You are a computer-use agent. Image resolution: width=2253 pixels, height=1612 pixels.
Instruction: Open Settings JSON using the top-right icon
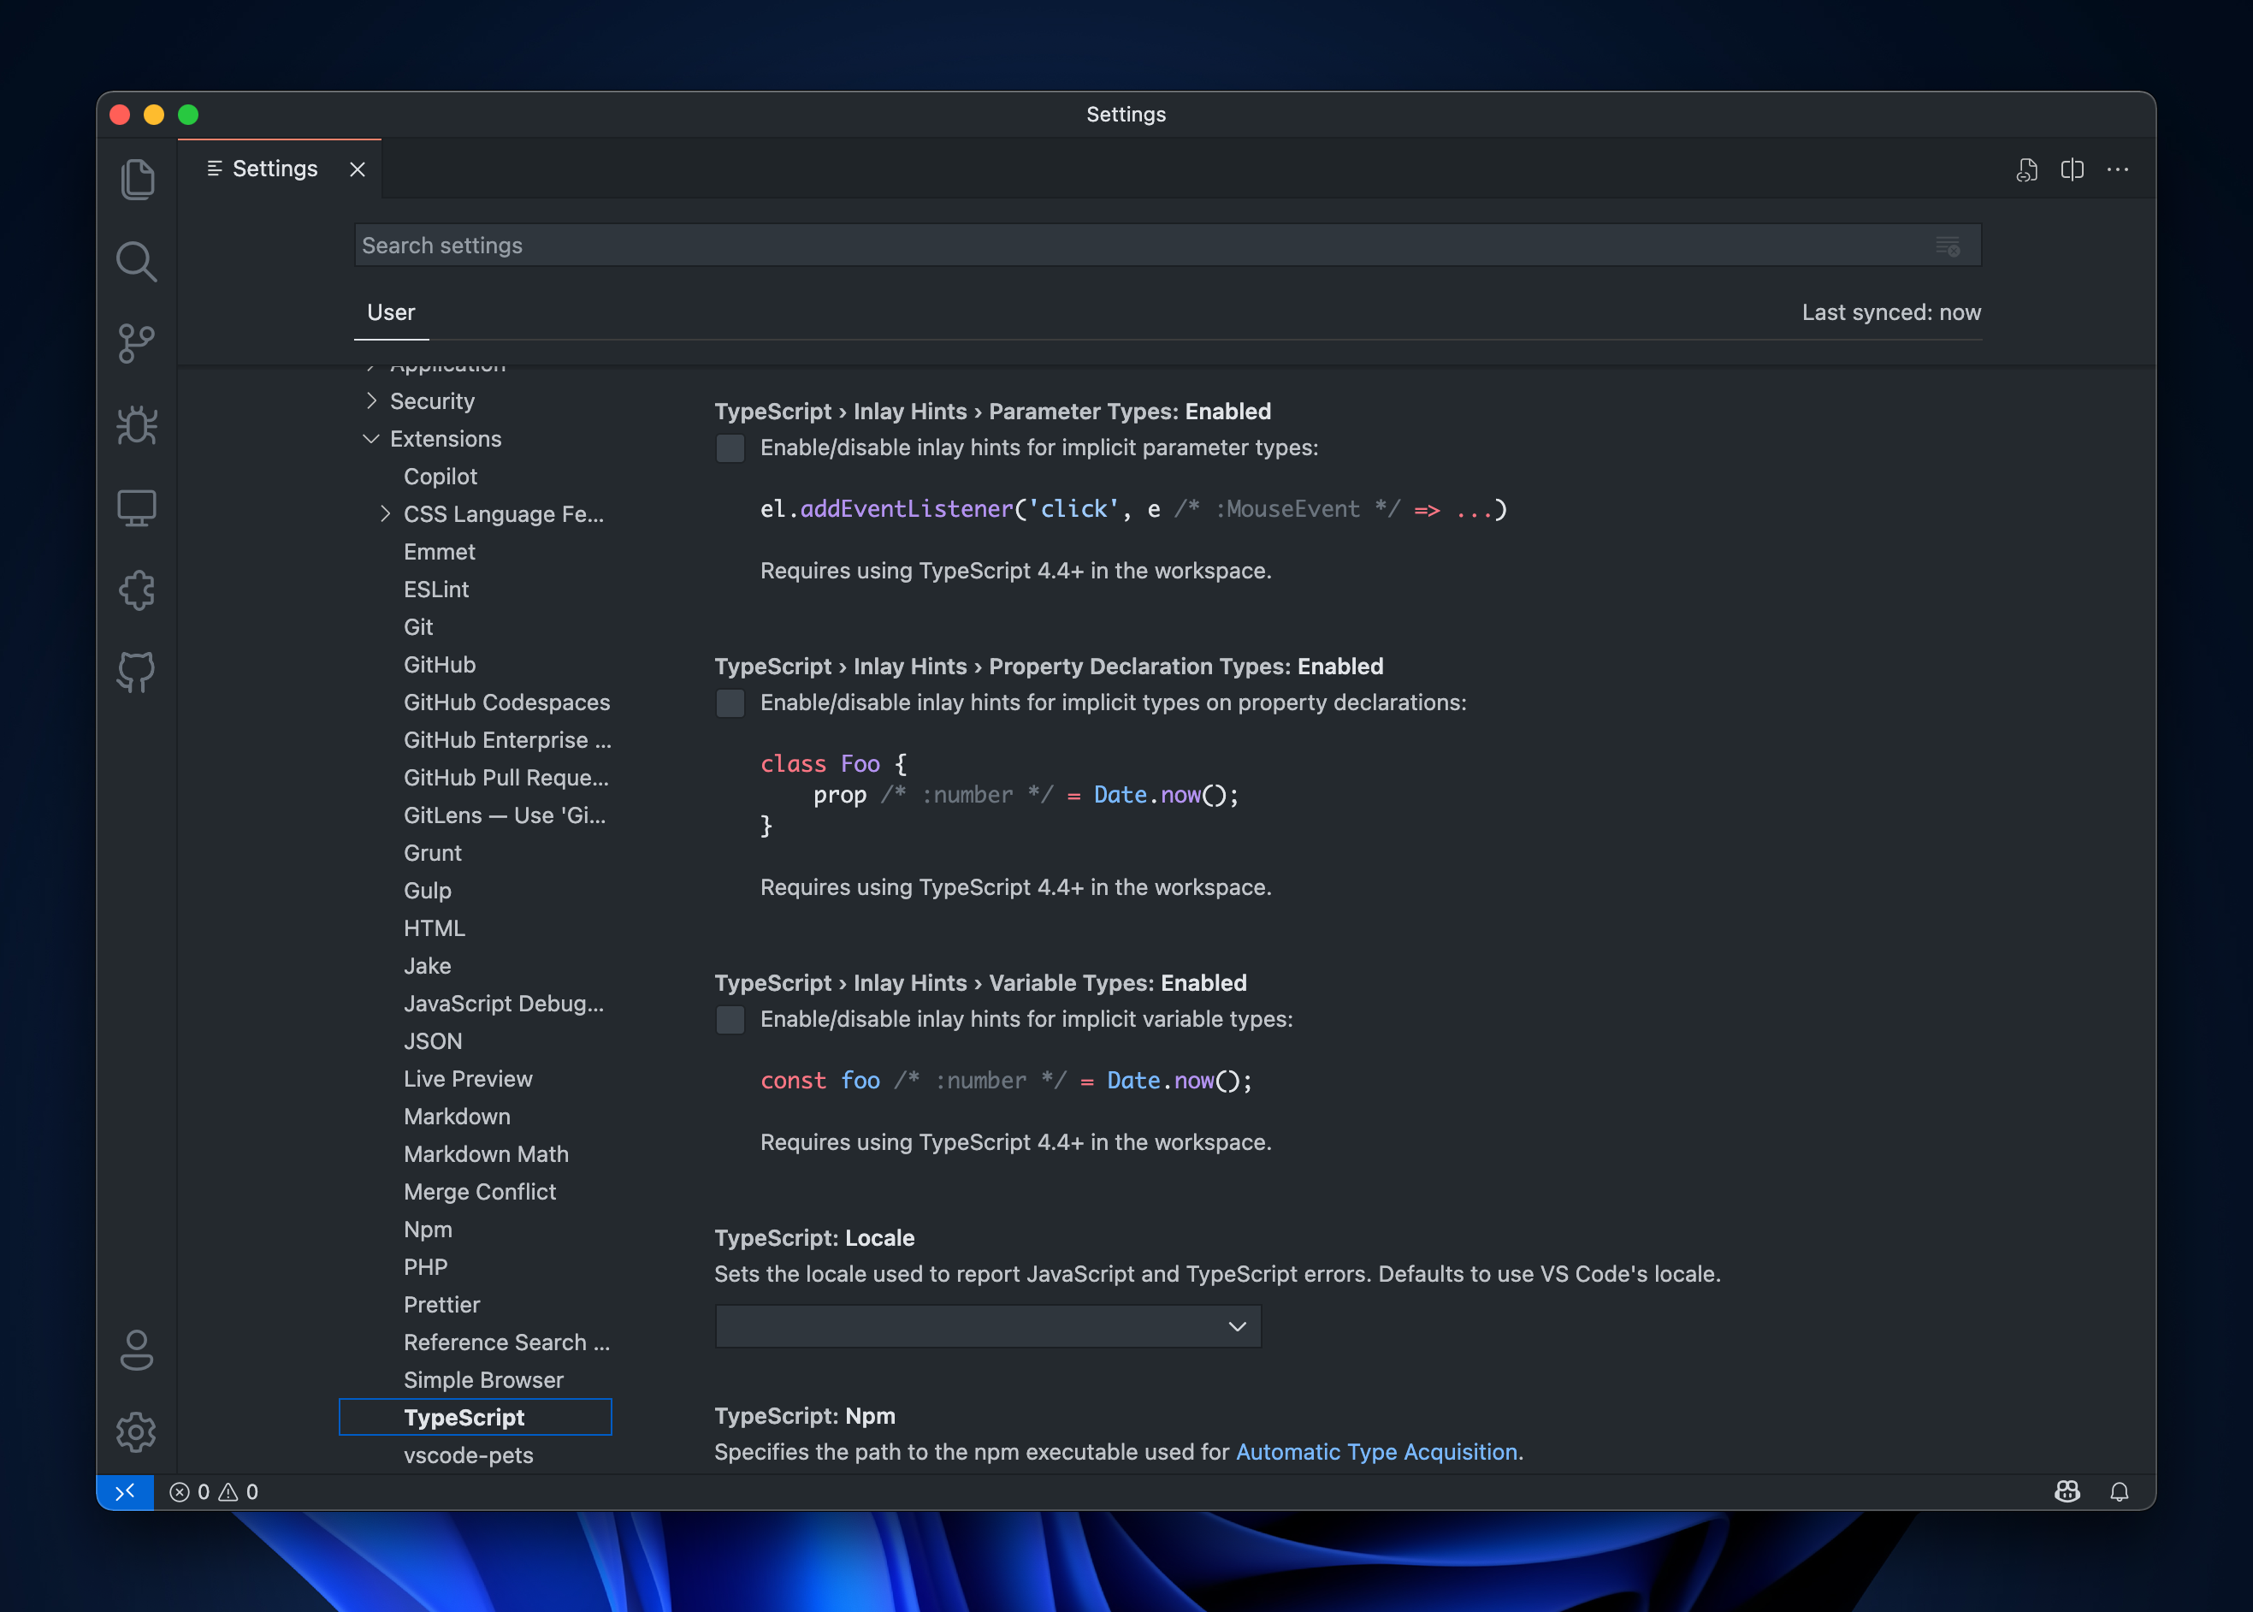click(x=2027, y=169)
